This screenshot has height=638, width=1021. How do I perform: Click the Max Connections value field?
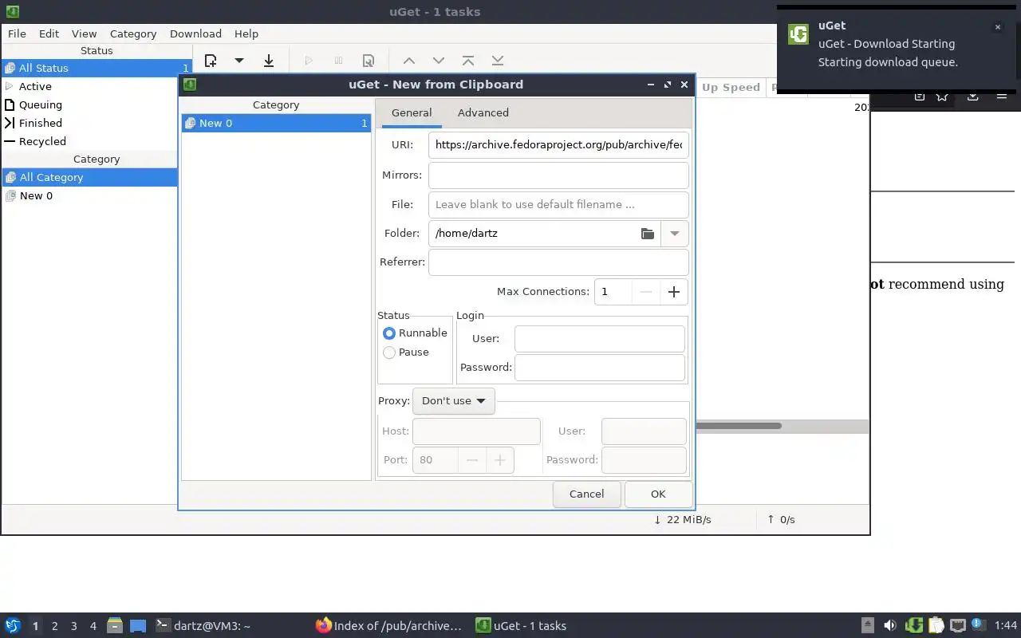point(613,292)
